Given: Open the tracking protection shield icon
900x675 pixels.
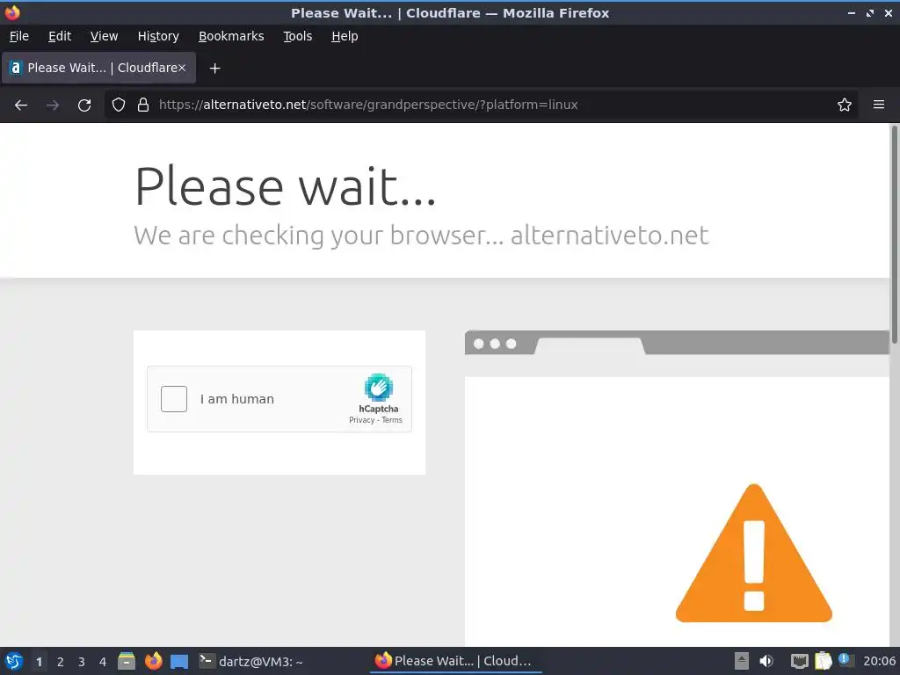Looking at the screenshot, I should pos(119,105).
